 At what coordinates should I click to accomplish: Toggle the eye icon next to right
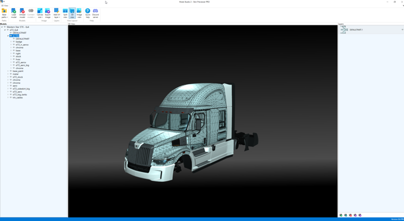tap(14, 54)
